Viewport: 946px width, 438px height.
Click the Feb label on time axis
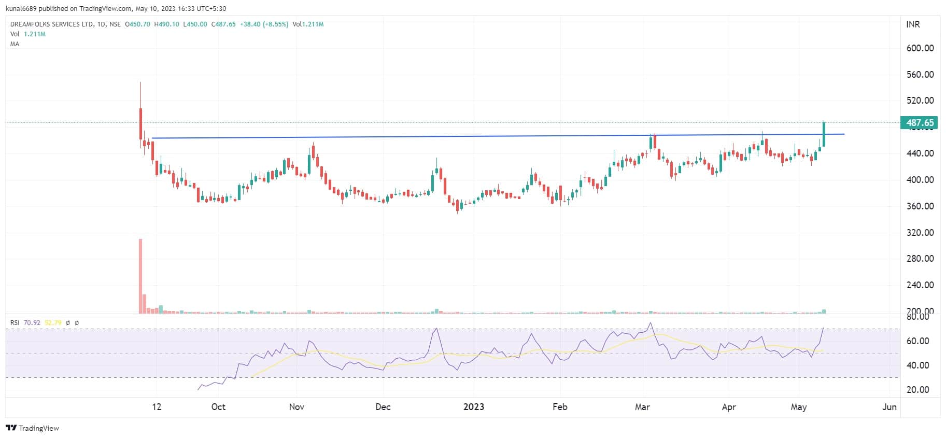560,407
